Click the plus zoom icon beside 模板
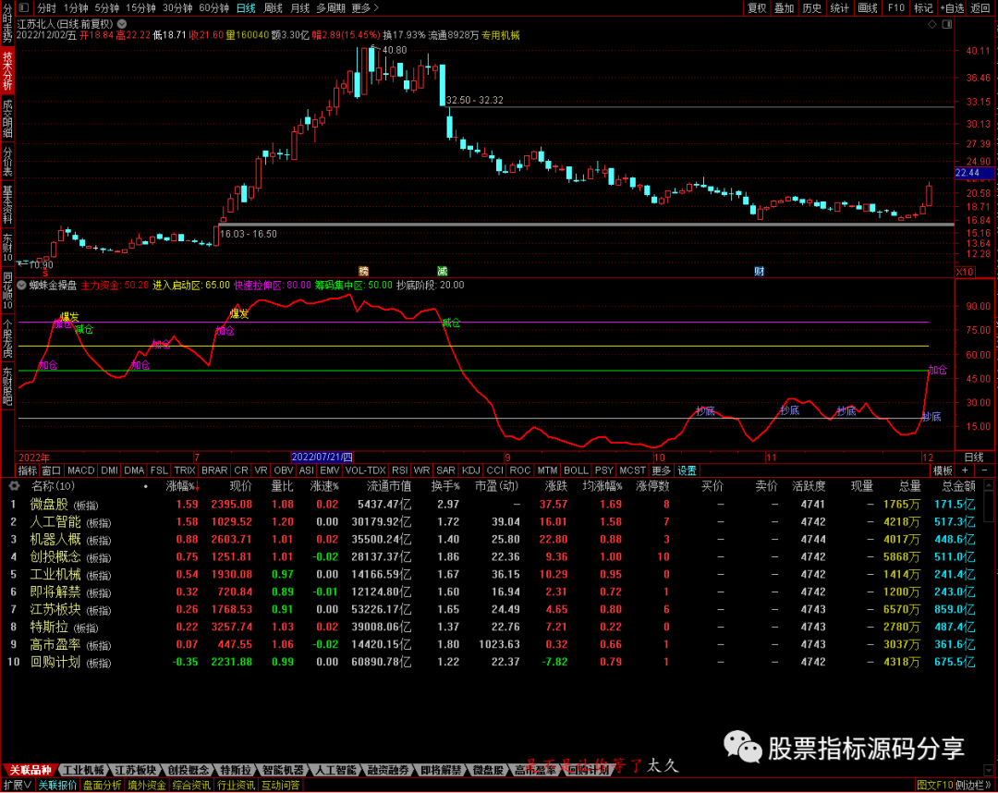The image size is (998, 793). 965,470
